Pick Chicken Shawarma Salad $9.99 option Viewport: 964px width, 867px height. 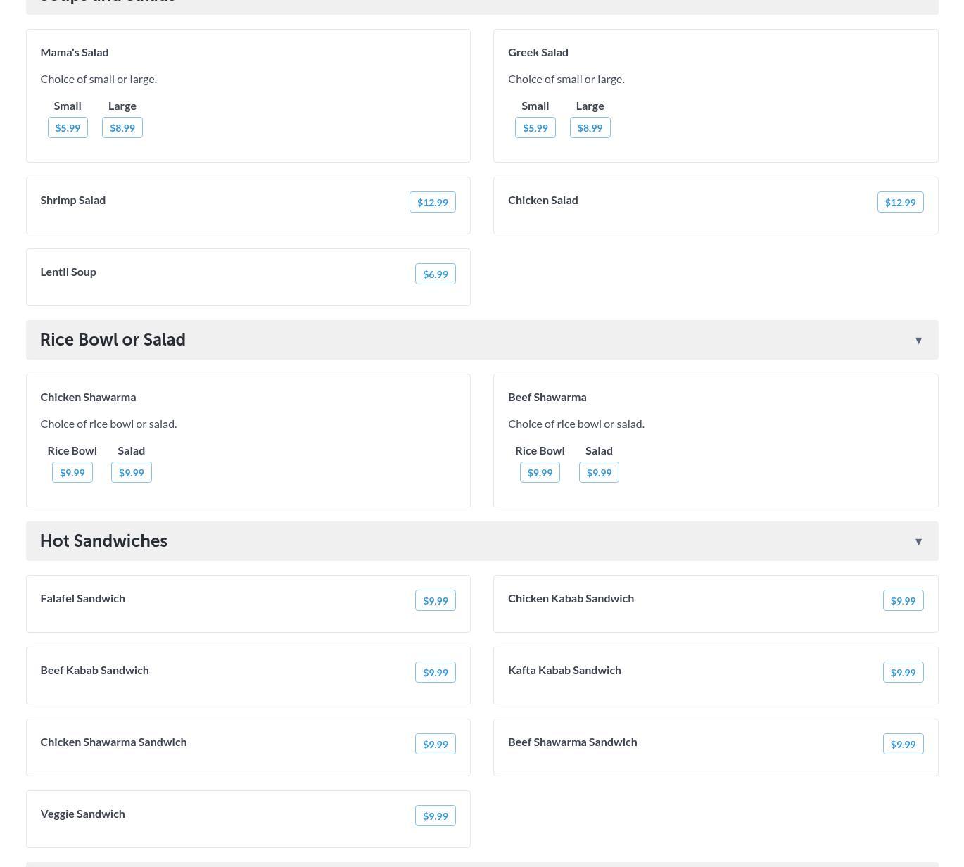pos(132,473)
